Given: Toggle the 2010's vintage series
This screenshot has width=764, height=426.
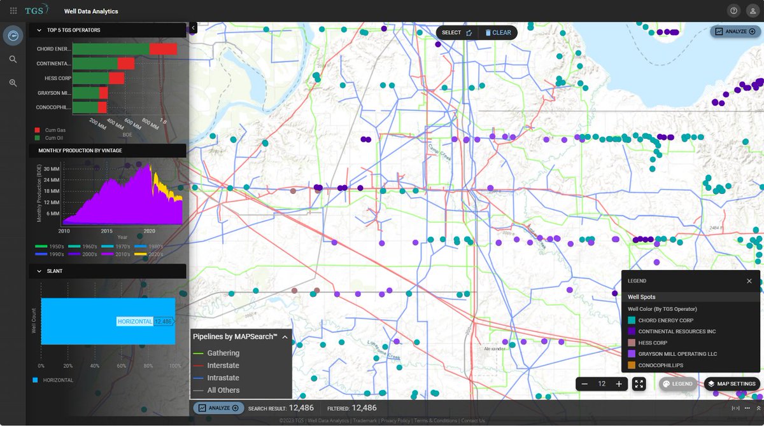Looking at the screenshot, I should click(x=115, y=254).
